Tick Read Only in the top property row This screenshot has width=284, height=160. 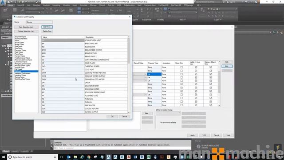click(181, 67)
